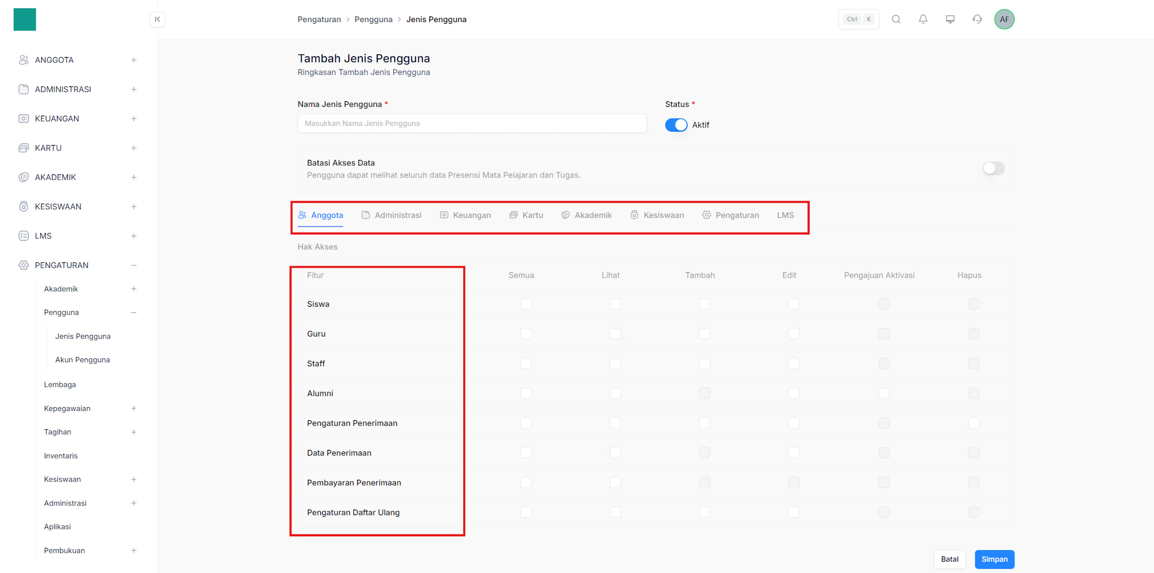Screen dimensions: 1154x573
Task: Expand the Tagihan submenu plus sign
Action: (x=133, y=432)
